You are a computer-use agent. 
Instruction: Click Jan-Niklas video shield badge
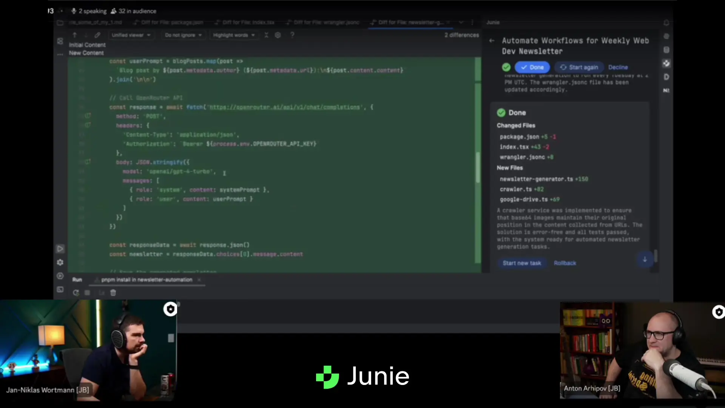tap(170, 309)
